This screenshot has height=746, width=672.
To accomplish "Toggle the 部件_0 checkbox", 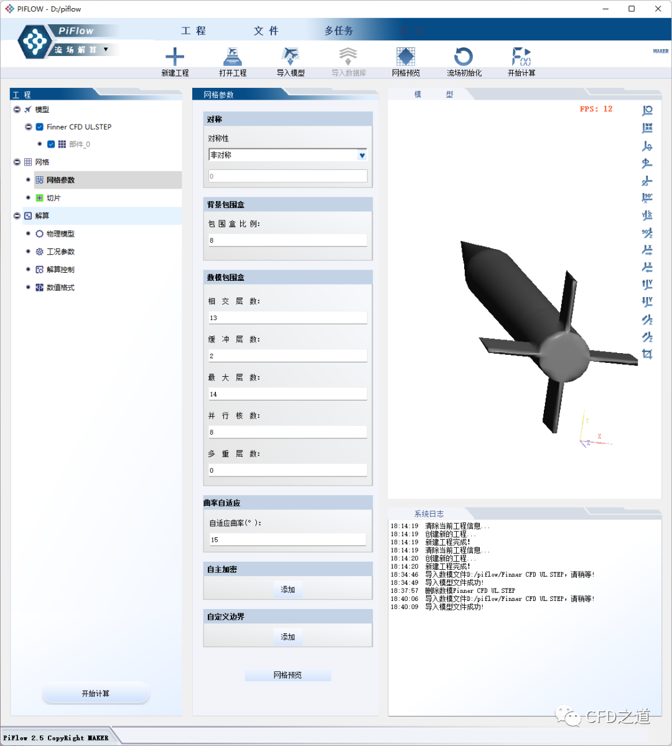I will point(51,144).
